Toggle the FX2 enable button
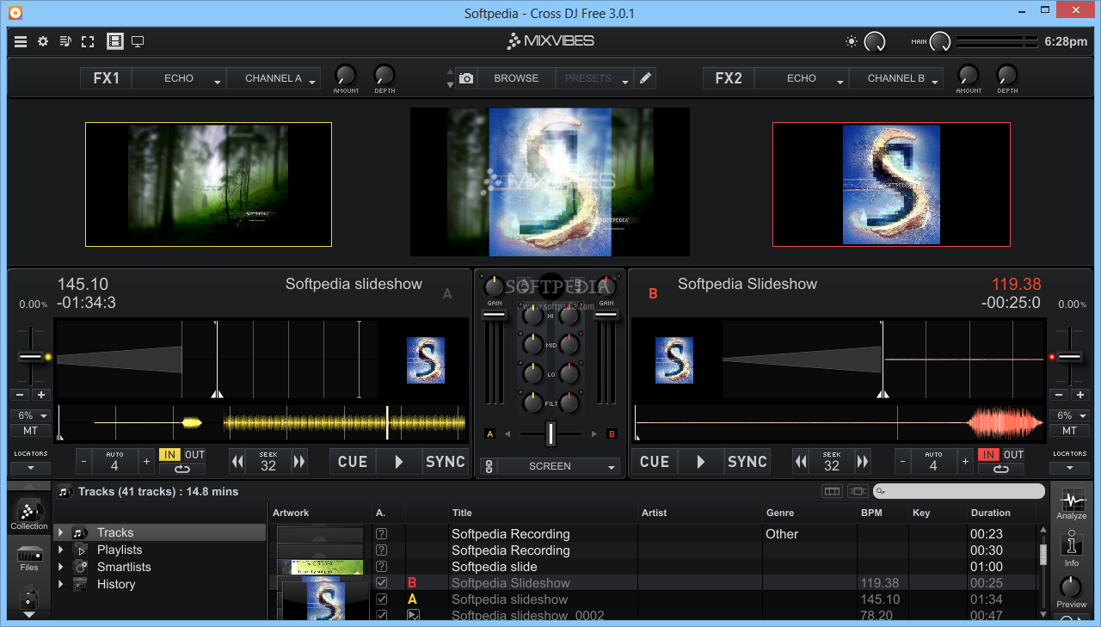 click(x=729, y=78)
